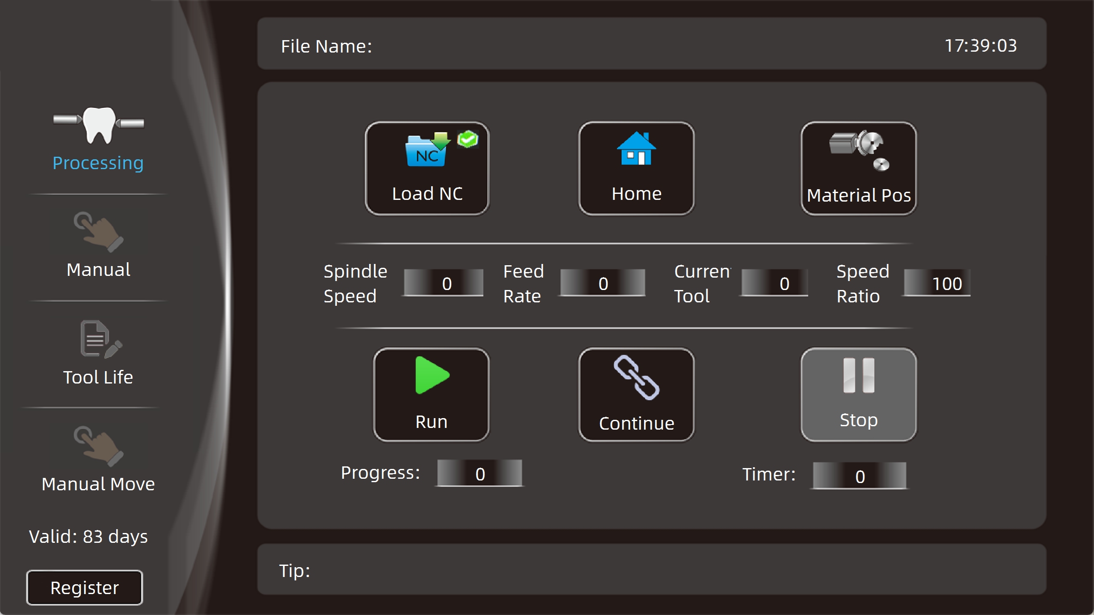Click the Speed Ratio 100 field
Viewport: 1094px width, 615px height.
tap(937, 283)
